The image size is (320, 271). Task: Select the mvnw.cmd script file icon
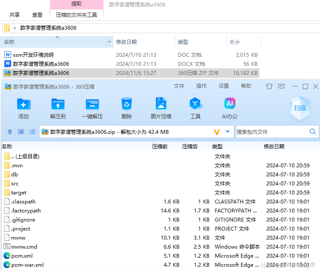(7, 246)
